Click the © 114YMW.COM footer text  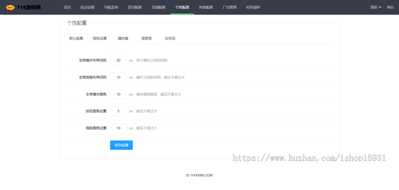click(x=199, y=175)
